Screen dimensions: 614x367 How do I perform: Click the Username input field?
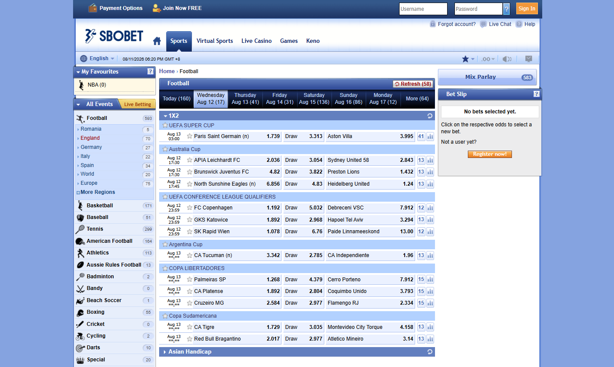(x=423, y=9)
